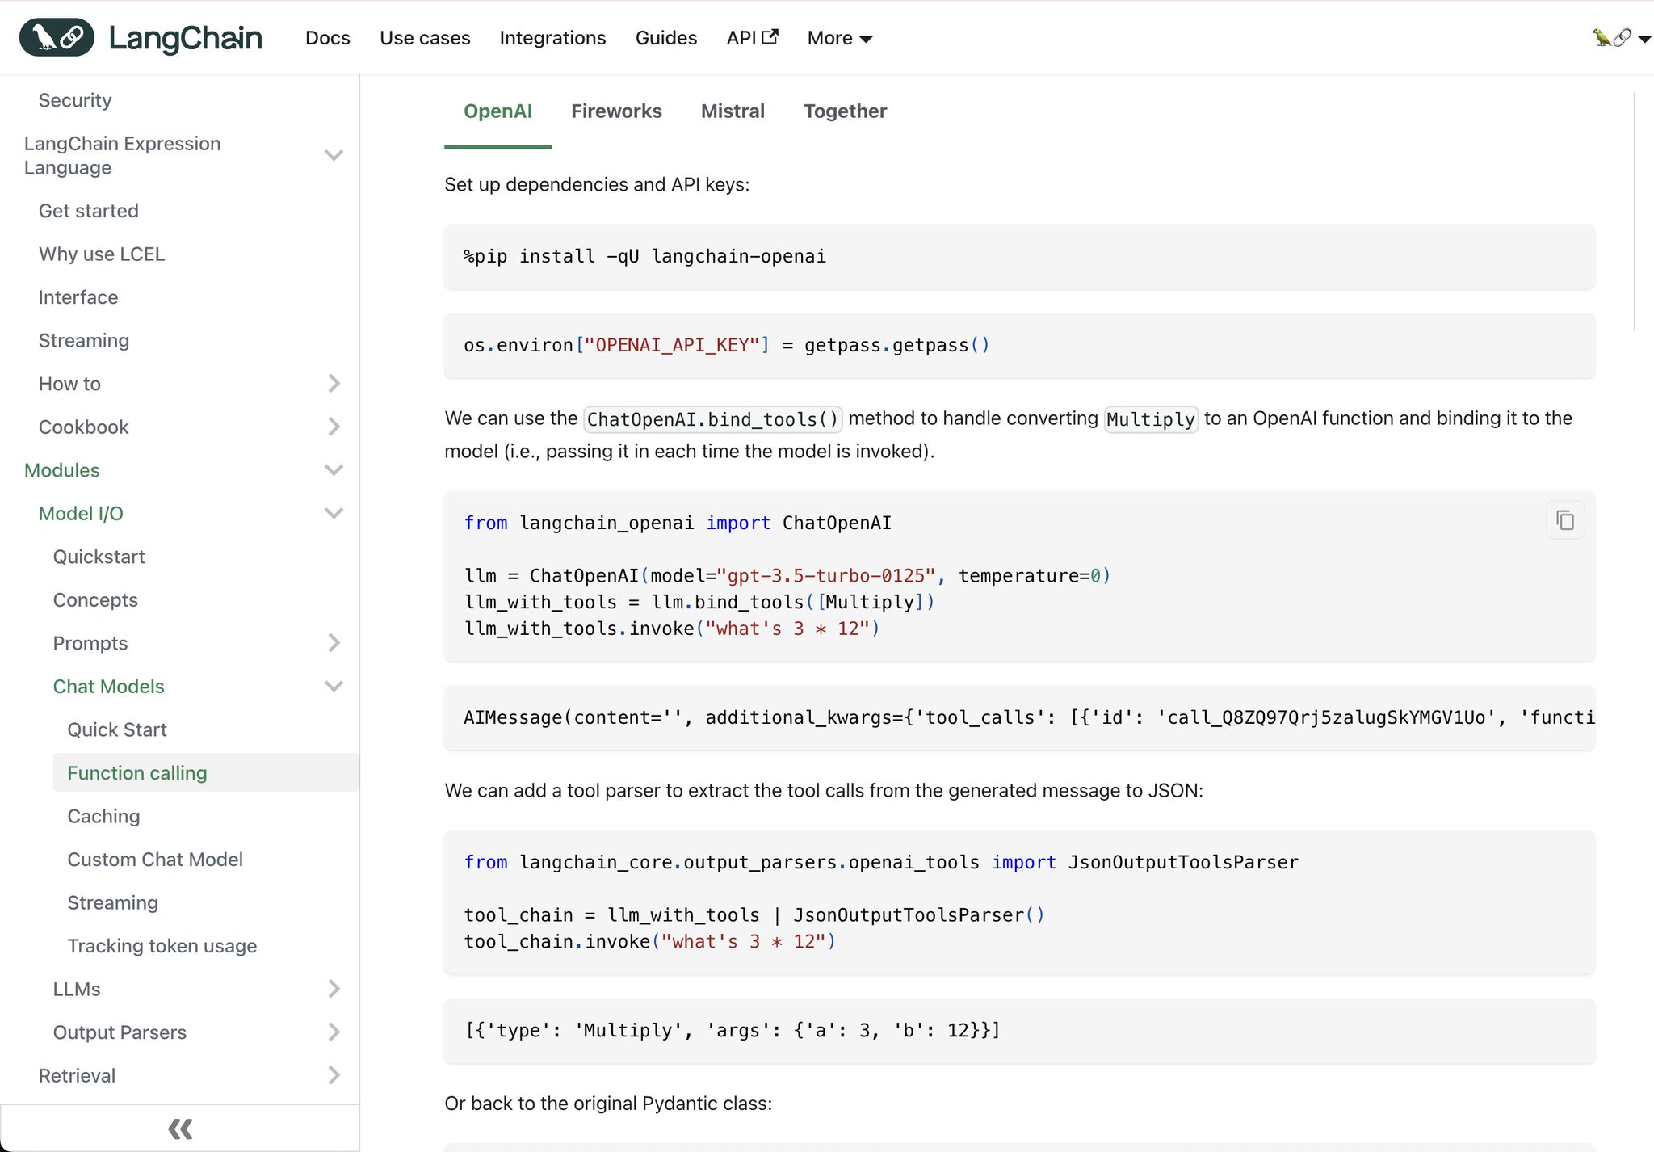Switch to the OpenAI tab
Screen dimensions: 1654x1152
point(497,111)
